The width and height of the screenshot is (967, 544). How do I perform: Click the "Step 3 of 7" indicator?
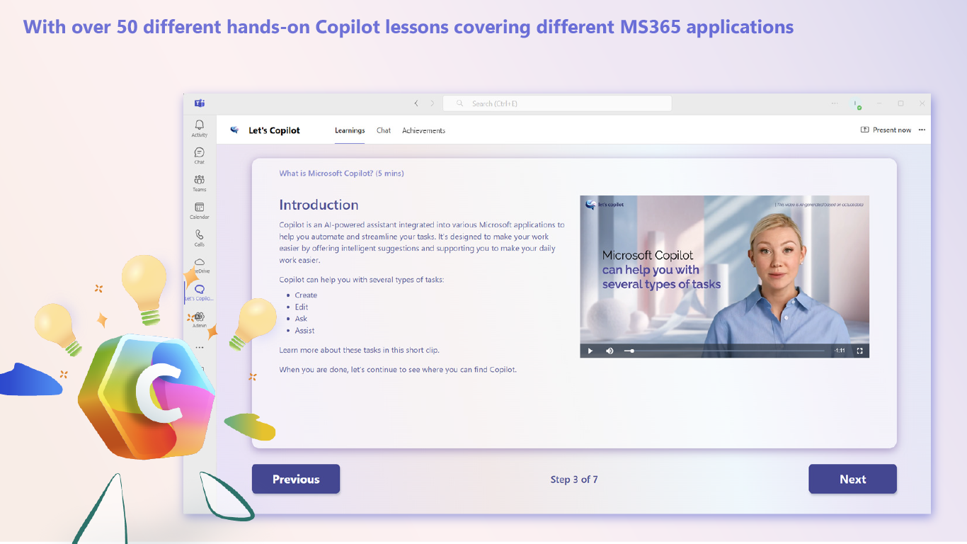point(574,480)
